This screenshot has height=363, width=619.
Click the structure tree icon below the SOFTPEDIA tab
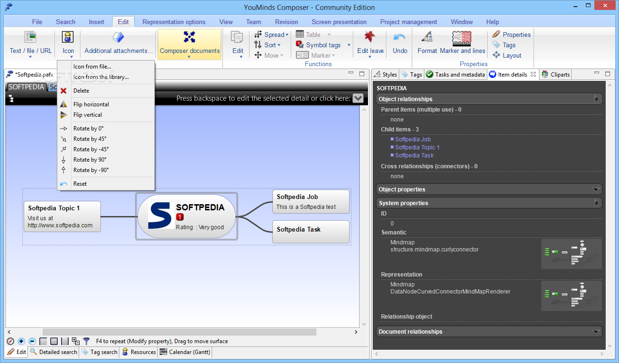click(x=10, y=98)
